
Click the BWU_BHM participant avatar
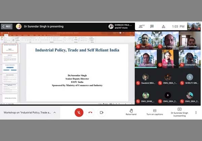click(146, 95)
